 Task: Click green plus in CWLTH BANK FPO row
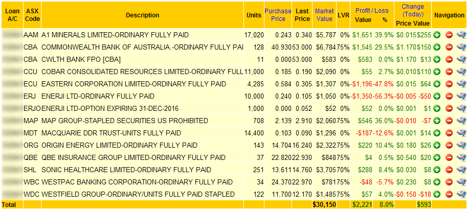coord(437,59)
